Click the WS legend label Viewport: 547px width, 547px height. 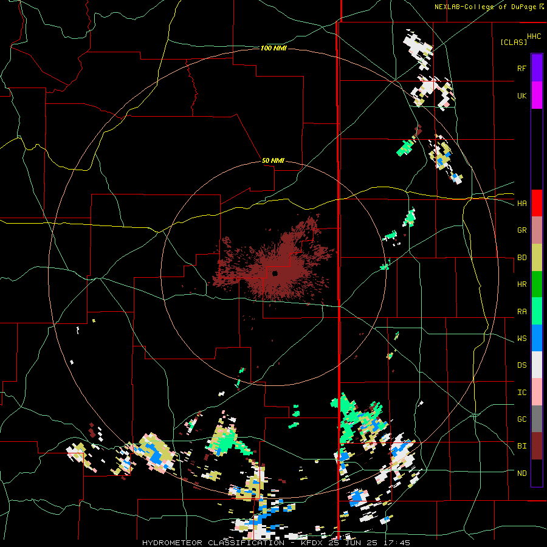coord(521,339)
